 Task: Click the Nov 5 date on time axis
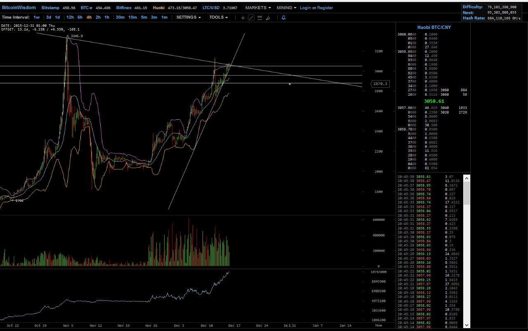coord(68,326)
